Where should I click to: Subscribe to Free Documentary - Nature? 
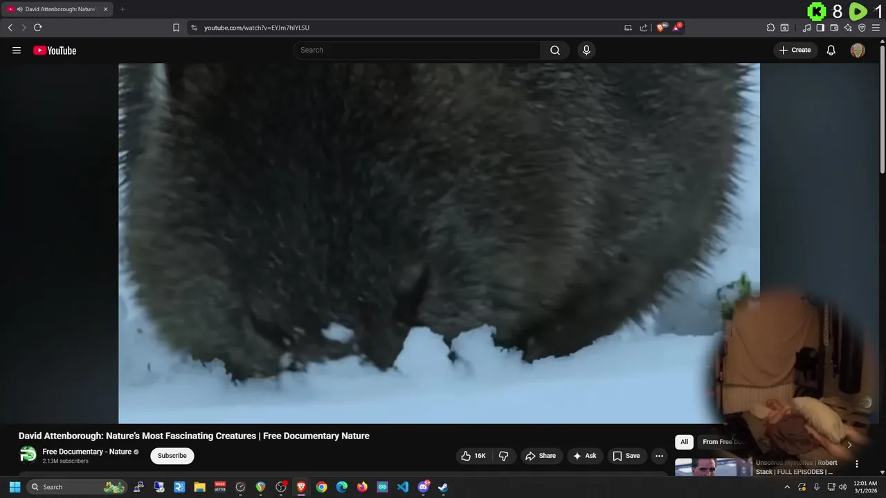(x=172, y=456)
